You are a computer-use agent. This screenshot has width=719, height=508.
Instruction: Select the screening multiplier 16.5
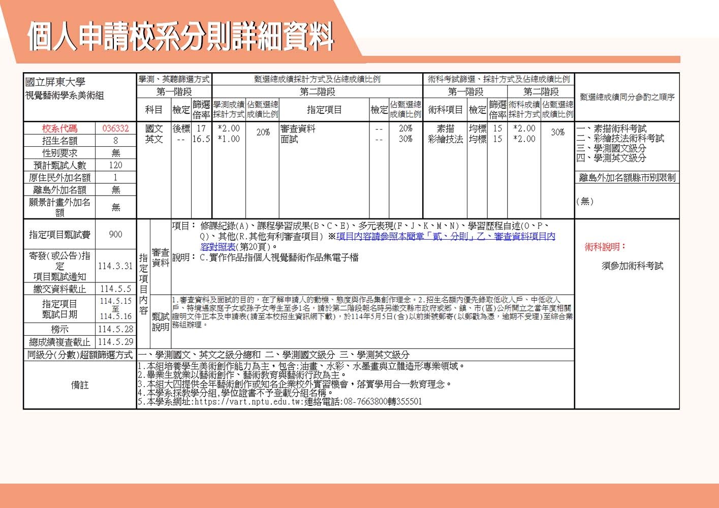(201, 139)
